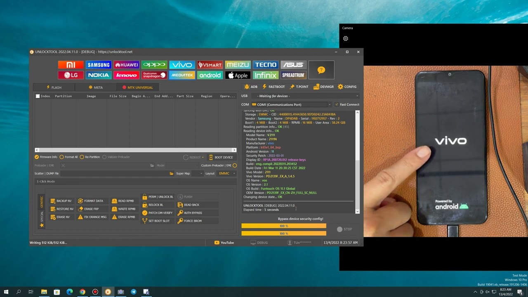Switch to the MTK UNIVERSAL tab
This screenshot has width=528, height=297.
[x=137, y=87]
